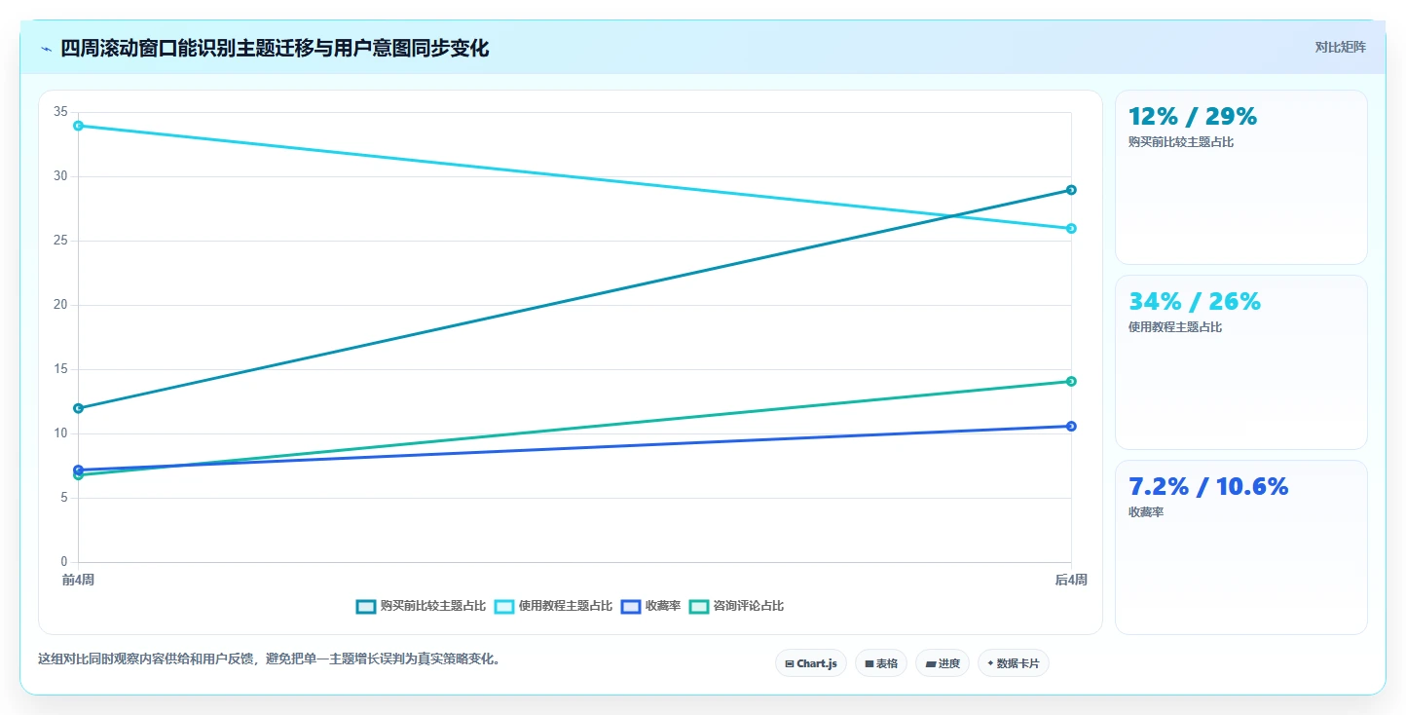
Task: Click the 7.2% / 10.6% stat card value
Action: coord(1208,487)
